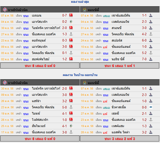160x143 pixels.
Task: Click the league cup icon in the นิวคาสเซิ่ล 0-0 row
Action: click(151, 107)
